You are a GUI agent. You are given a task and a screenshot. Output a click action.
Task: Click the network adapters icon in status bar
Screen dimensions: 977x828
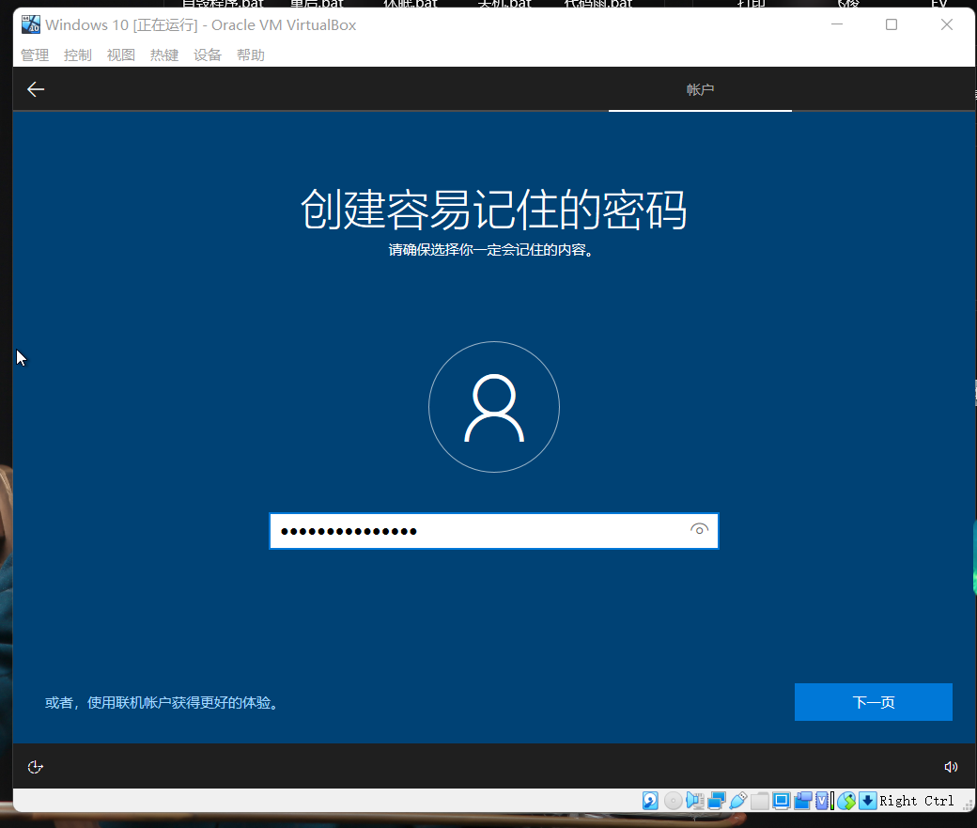(x=716, y=800)
